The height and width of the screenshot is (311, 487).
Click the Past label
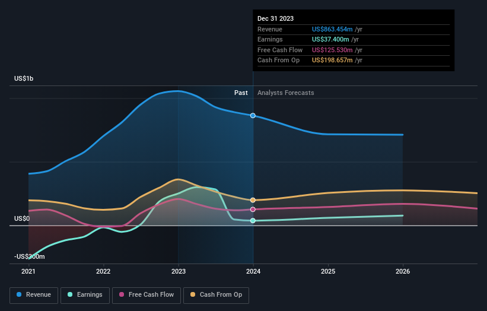tap(241, 93)
